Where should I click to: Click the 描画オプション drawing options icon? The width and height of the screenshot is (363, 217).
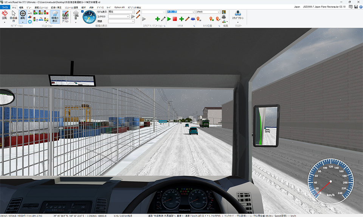coord(65,17)
